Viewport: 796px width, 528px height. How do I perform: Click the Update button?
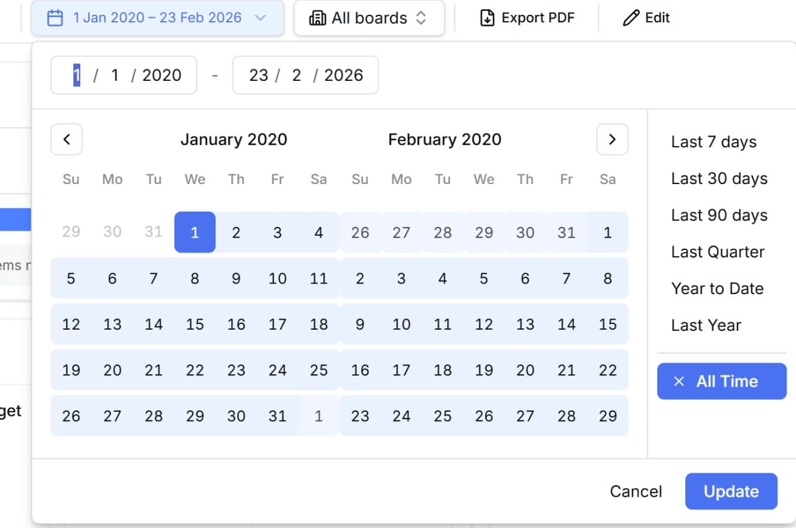pos(731,491)
